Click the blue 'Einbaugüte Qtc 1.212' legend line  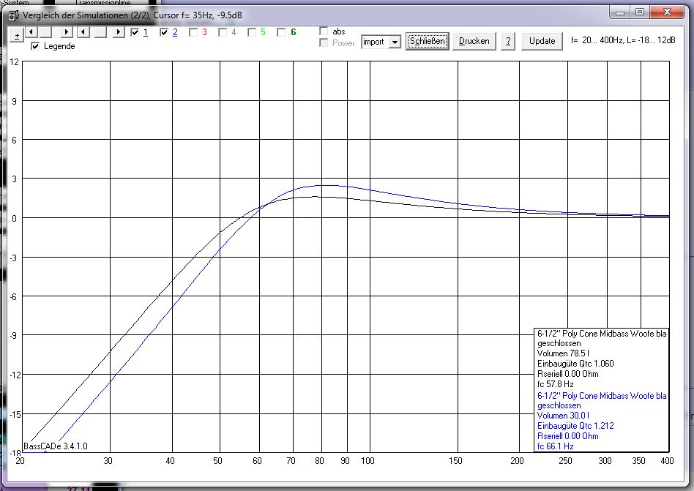pyautogui.click(x=575, y=426)
